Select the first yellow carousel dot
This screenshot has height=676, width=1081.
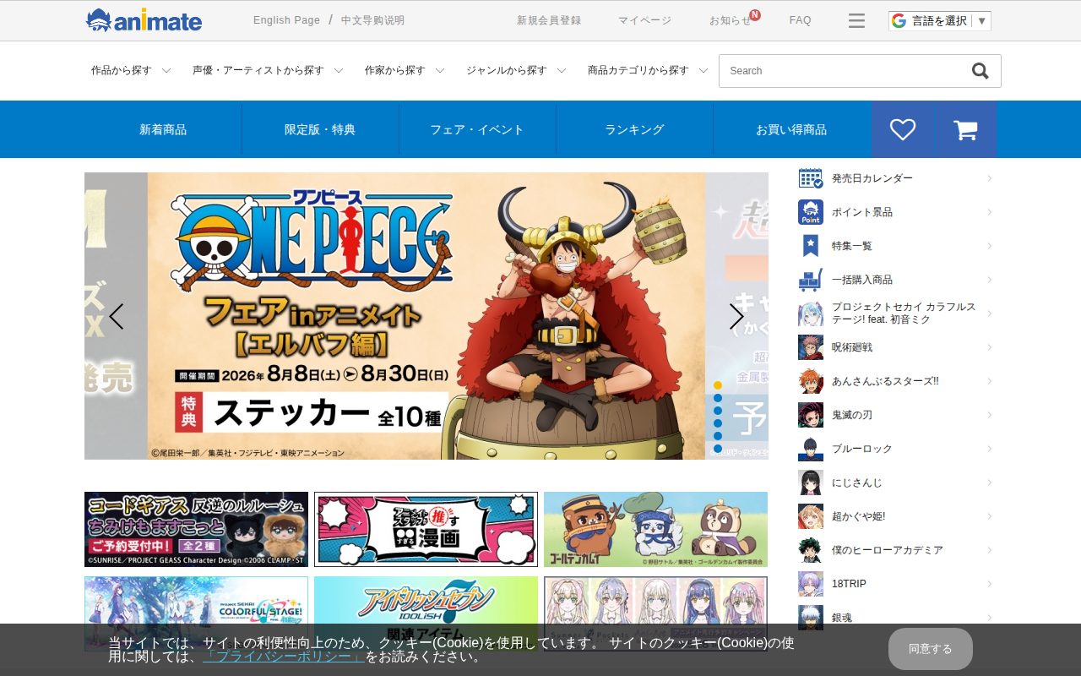pyautogui.click(x=718, y=385)
